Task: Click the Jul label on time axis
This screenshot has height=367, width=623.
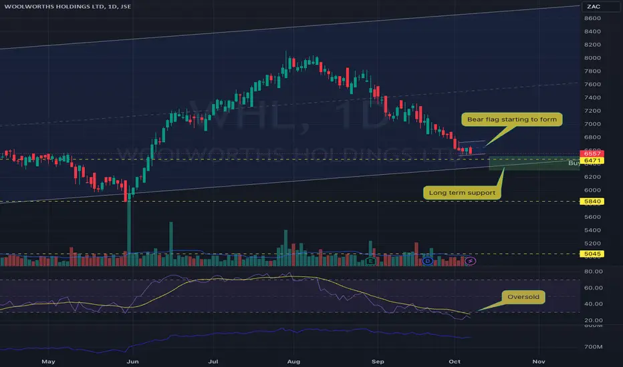Action: pyautogui.click(x=213, y=362)
